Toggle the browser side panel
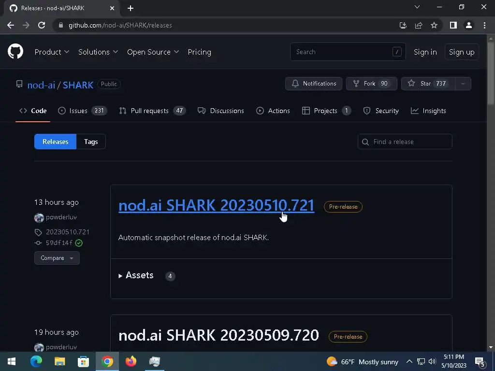 (453, 25)
